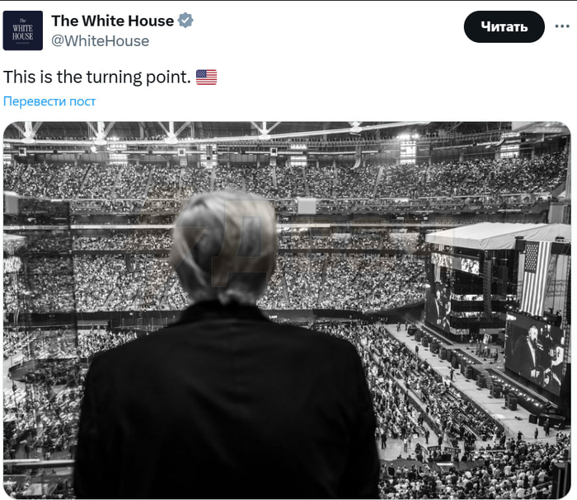Click the white stage canopy roof in the photo
The height and width of the screenshot is (500, 577).
click(x=497, y=236)
